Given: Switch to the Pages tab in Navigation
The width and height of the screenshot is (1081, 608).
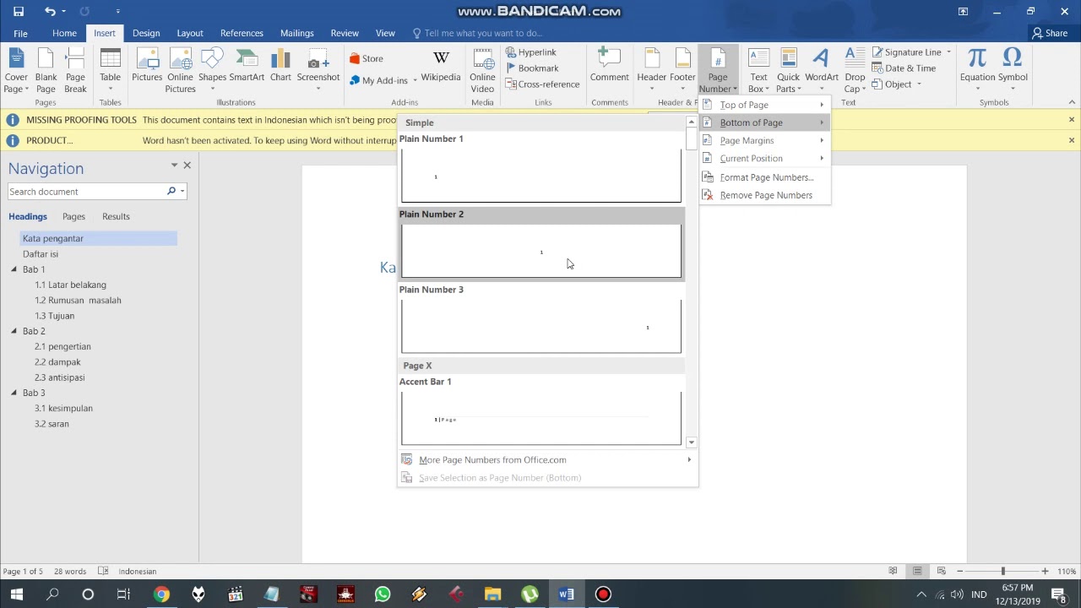Looking at the screenshot, I should pos(73,217).
